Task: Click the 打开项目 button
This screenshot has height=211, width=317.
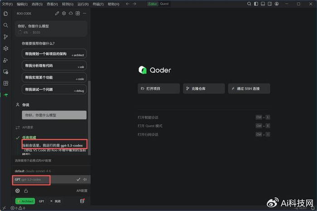Action: 158,89
